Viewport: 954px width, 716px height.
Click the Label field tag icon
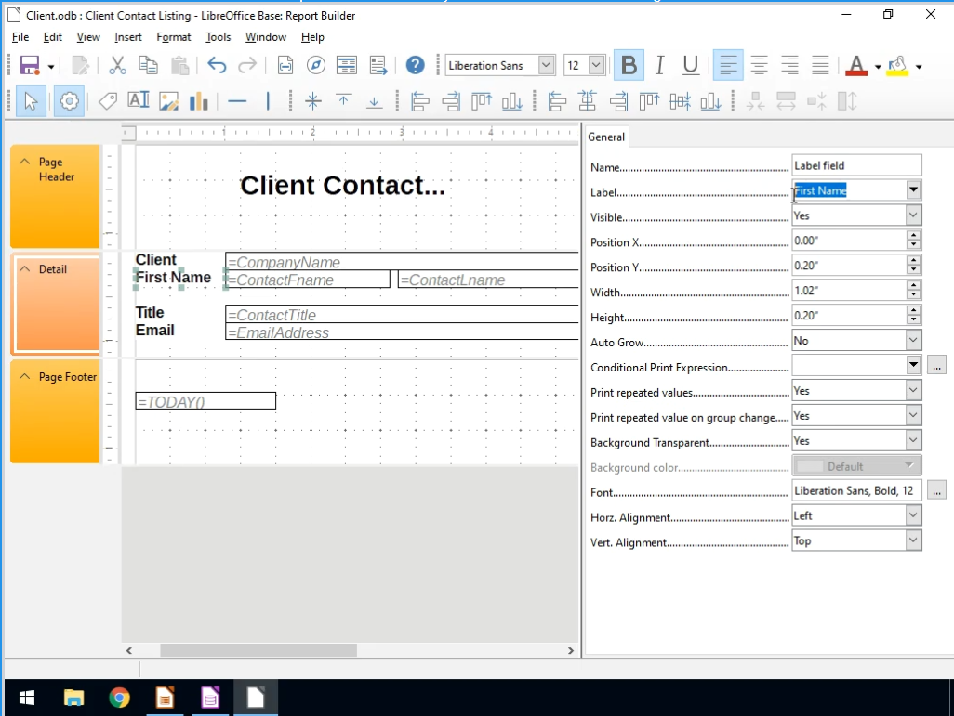108,101
